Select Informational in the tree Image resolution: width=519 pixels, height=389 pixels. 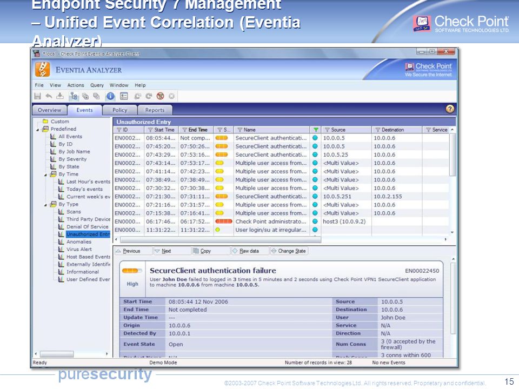point(82,272)
